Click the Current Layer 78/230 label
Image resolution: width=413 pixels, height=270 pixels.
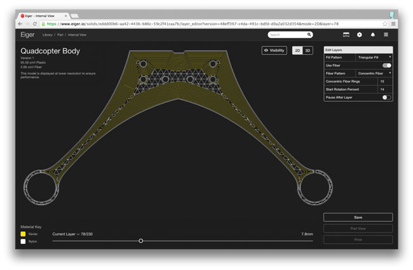[x=72, y=234]
